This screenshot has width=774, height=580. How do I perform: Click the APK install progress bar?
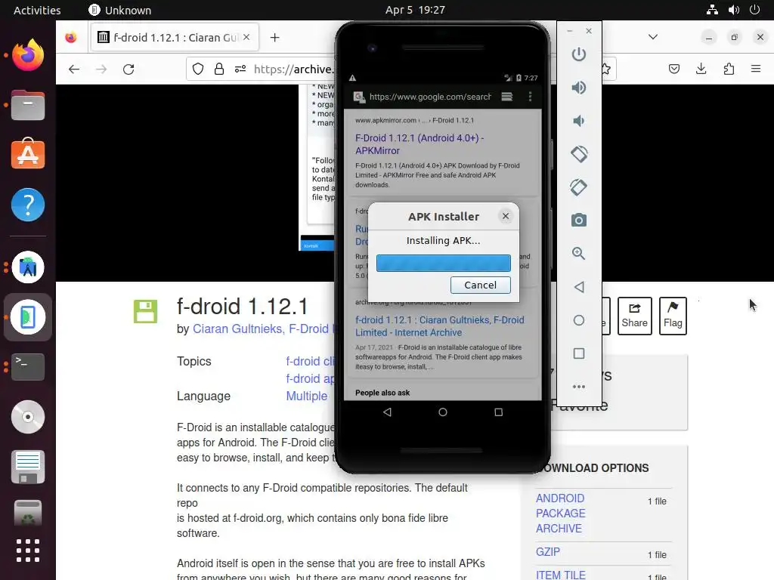click(x=443, y=263)
